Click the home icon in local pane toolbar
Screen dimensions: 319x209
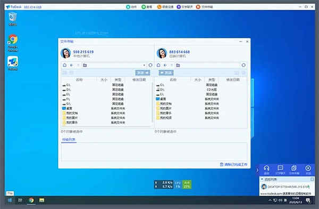(x=65, y=65)
